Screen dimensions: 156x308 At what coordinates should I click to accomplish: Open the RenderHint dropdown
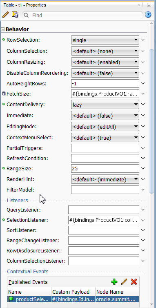pyautogui.click(x=105, y=179)
